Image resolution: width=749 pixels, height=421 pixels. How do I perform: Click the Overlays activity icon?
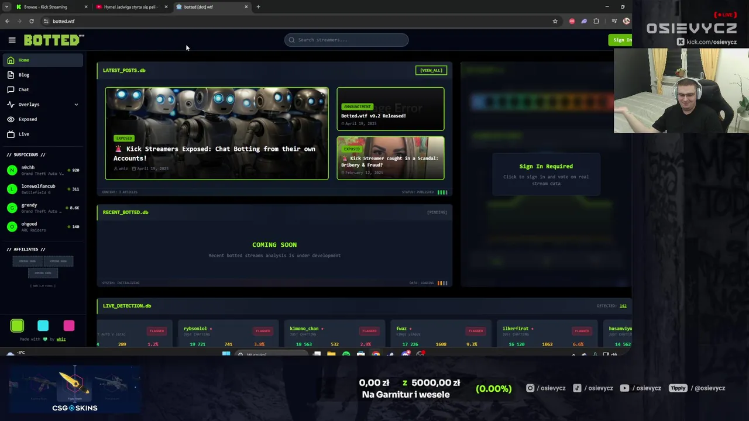(11, 105)
